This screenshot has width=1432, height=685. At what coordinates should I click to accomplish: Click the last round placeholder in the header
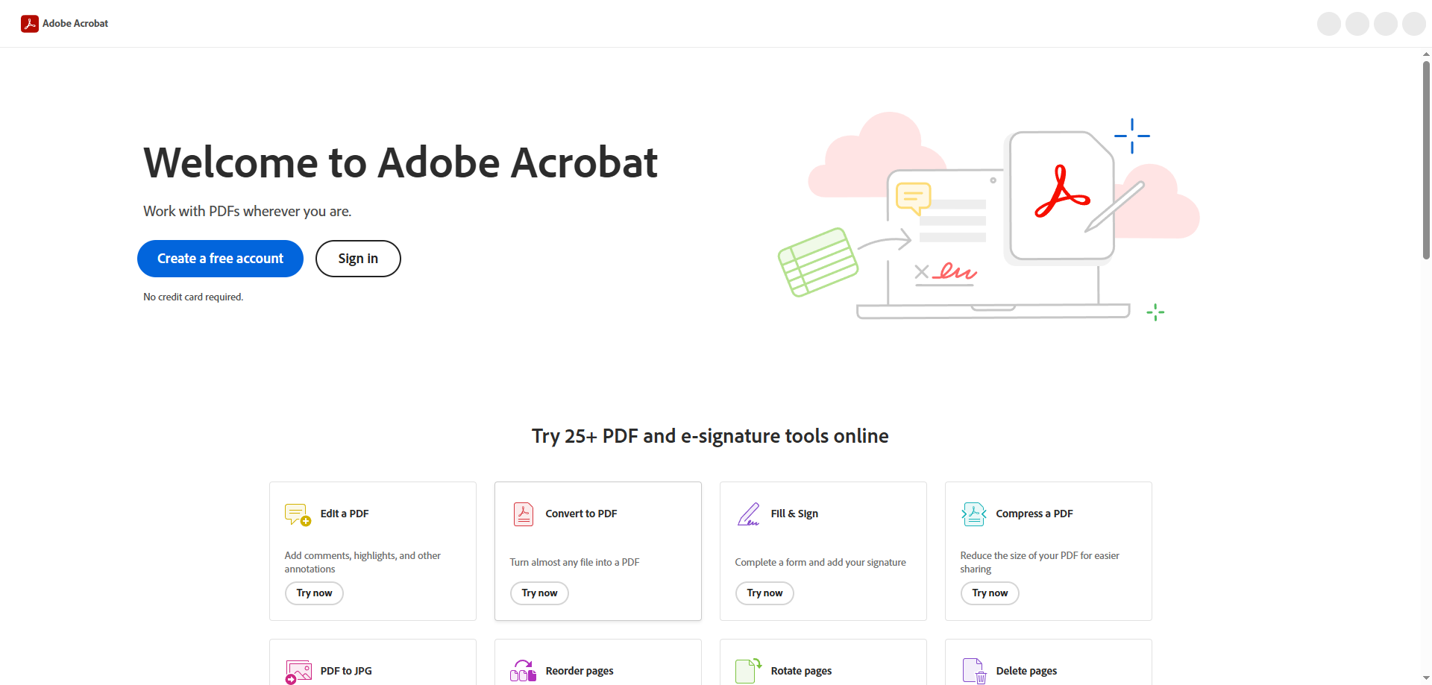click(x=1414, y=24)
